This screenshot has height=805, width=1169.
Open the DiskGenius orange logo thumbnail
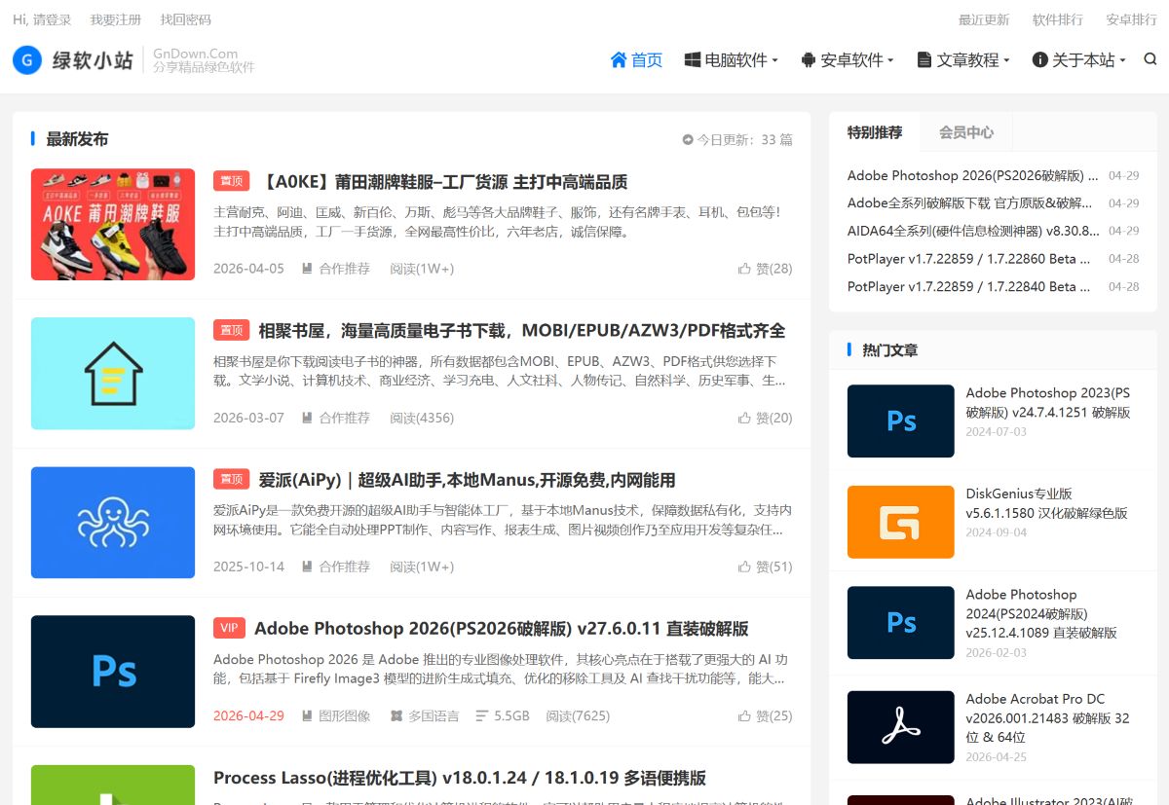901,522
